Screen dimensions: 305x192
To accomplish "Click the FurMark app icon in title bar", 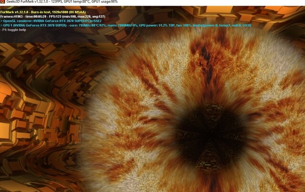I will (x=3, y=2).
